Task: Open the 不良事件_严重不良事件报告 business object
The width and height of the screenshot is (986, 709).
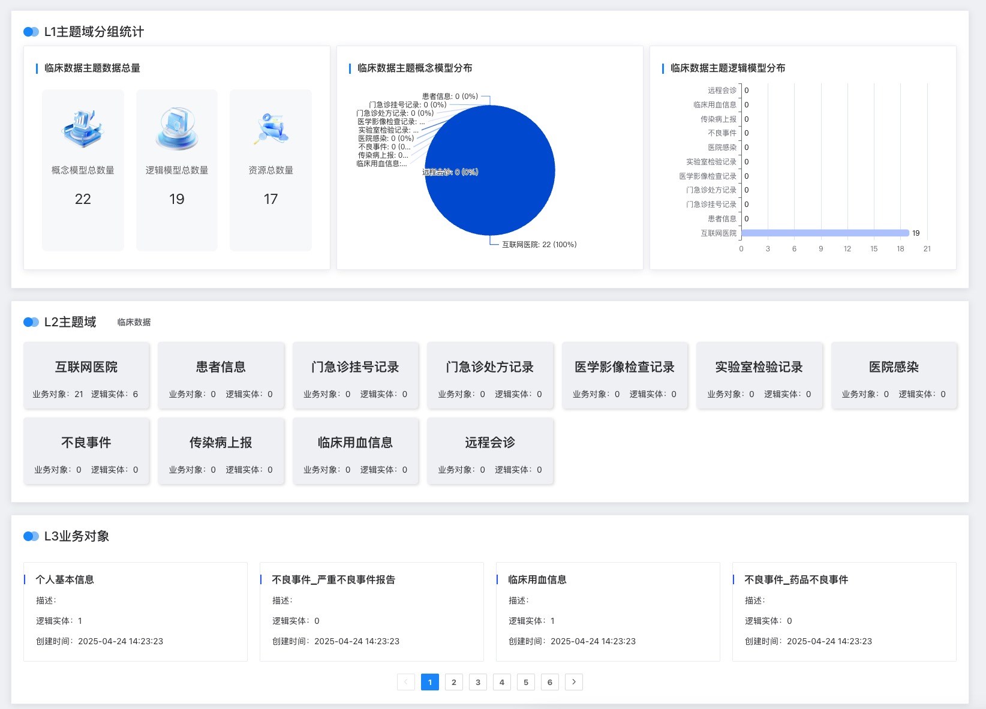Action: (x=372, y=612)
